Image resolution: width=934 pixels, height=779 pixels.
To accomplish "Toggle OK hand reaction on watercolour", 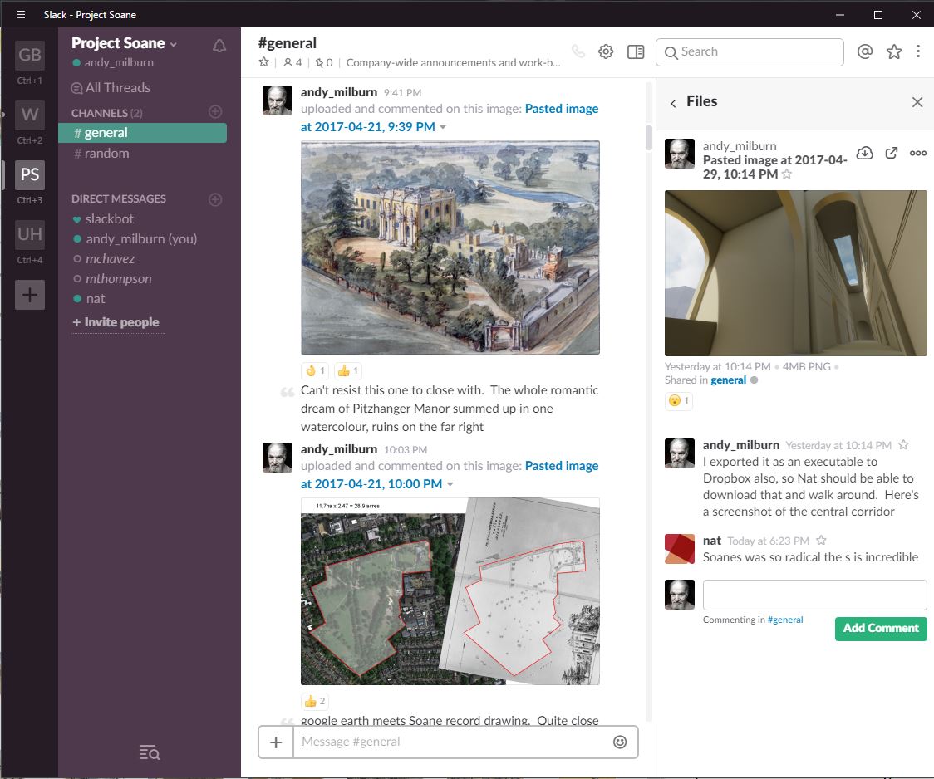I will click(314, 370).
